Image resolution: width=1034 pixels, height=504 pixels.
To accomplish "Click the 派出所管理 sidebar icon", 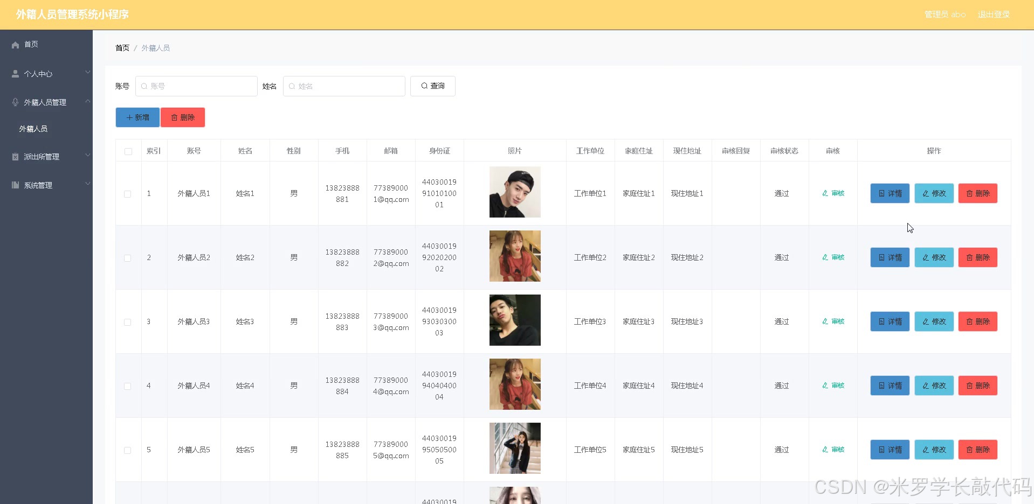I will point(15,157).
